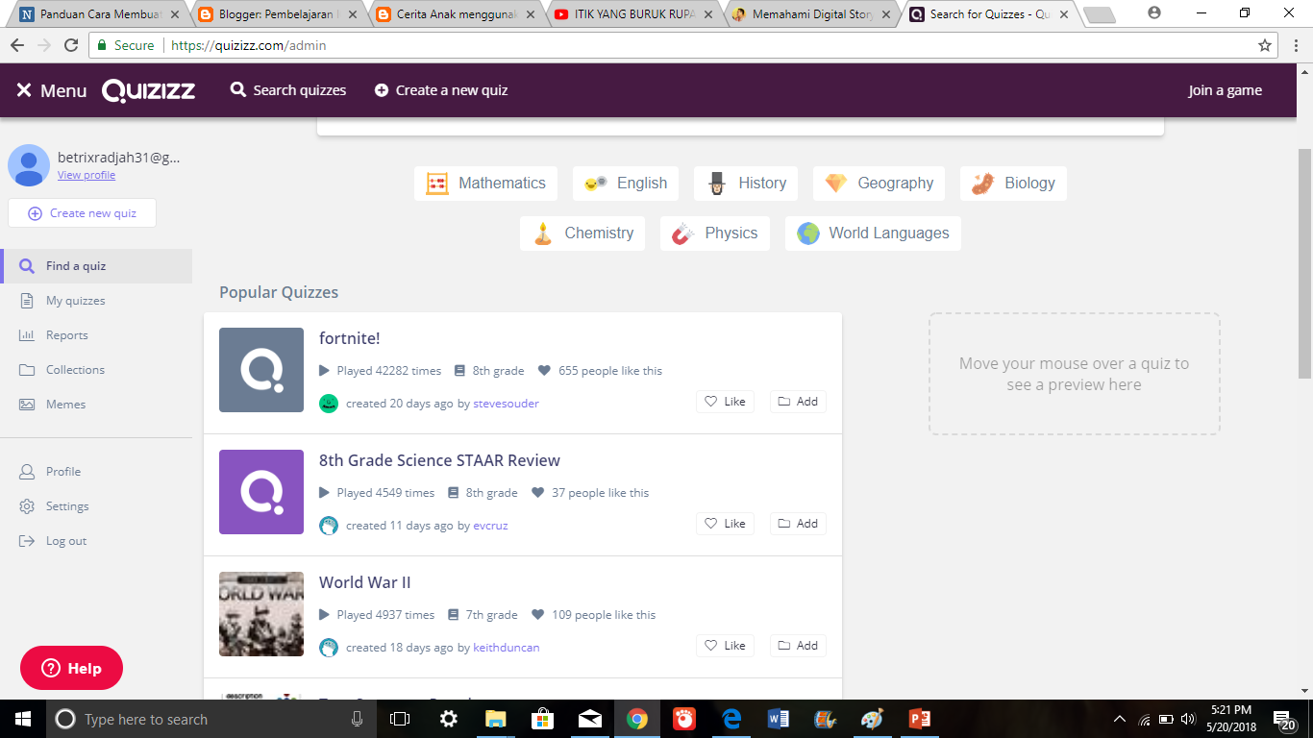Click the browser Back arrow
The width and height of the screenshot is (1313, 738).
[17, 45]
